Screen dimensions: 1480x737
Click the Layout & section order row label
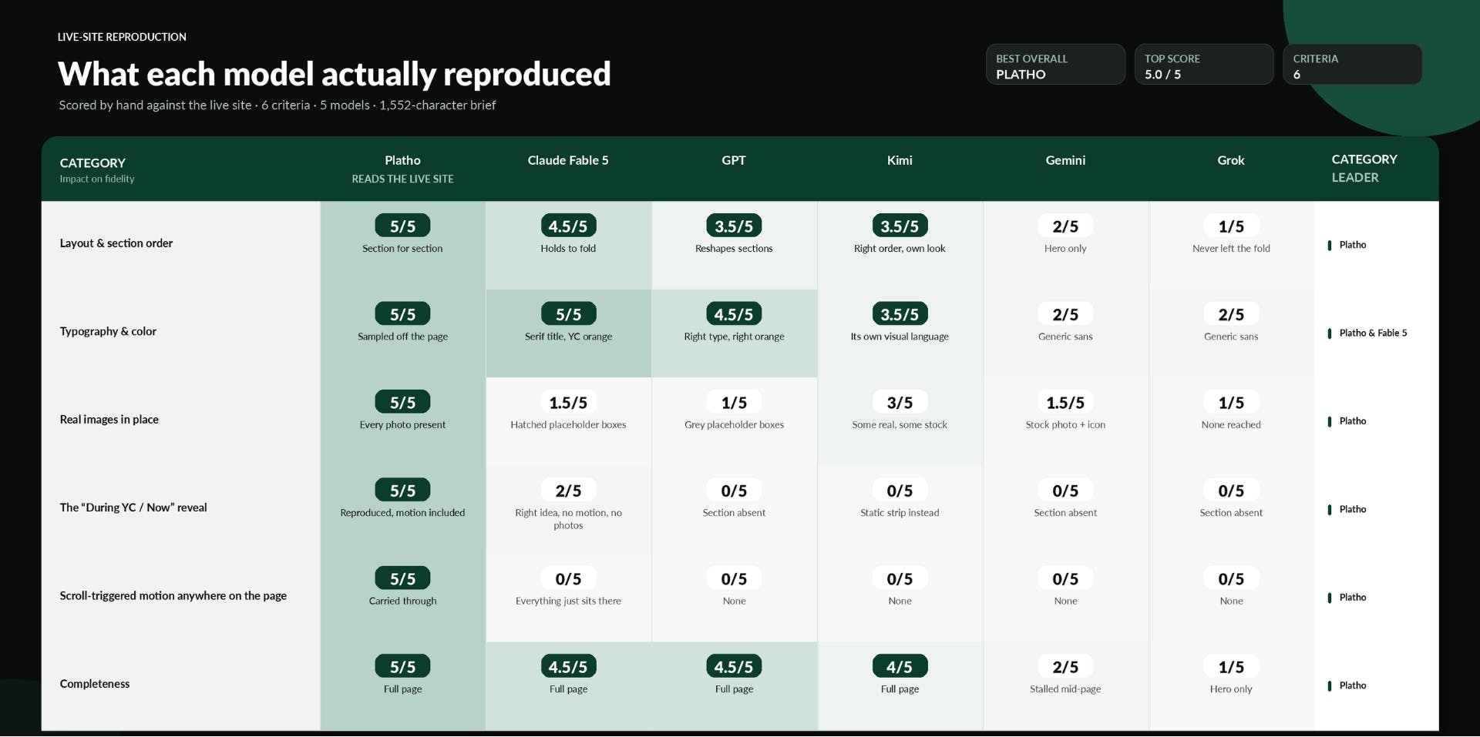[116, 243]
